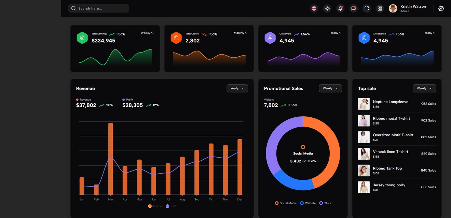
Task: Open the Top sale Weekly dropdown
Action: point(424,88)
